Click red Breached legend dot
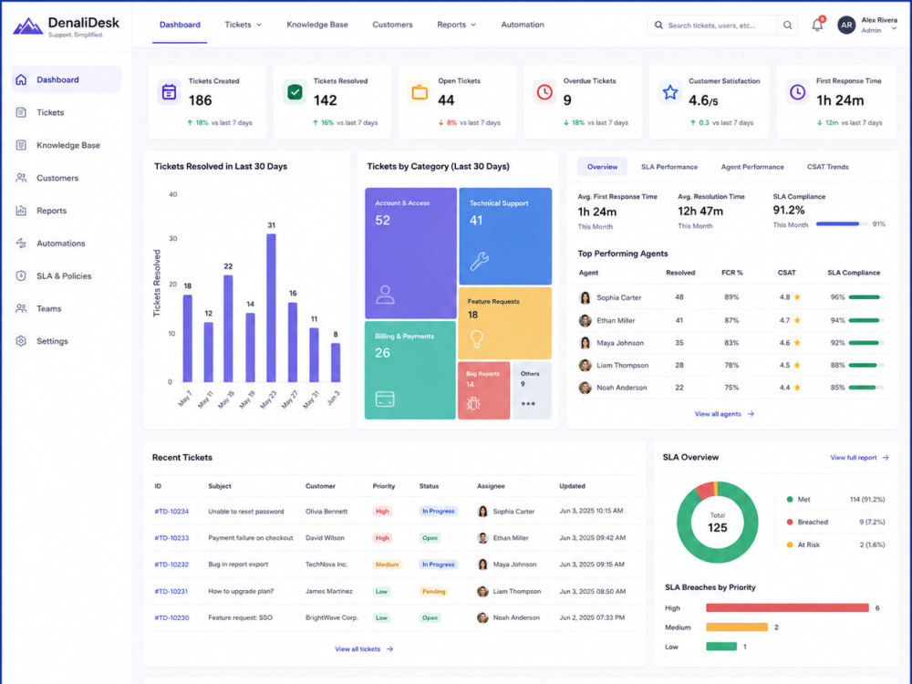The height and width of the screenshot is (684, 912). [x=790, y=523]
